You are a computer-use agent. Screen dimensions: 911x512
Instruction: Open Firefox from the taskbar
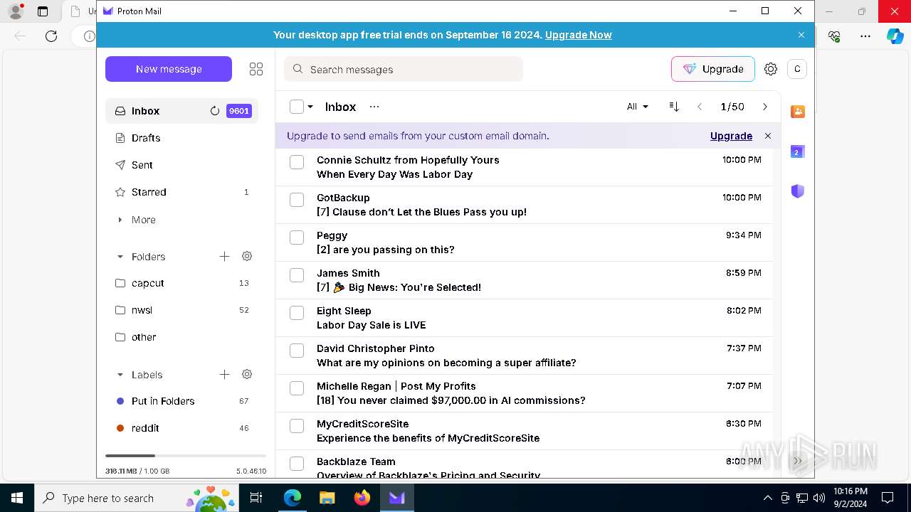click(362, 498)
